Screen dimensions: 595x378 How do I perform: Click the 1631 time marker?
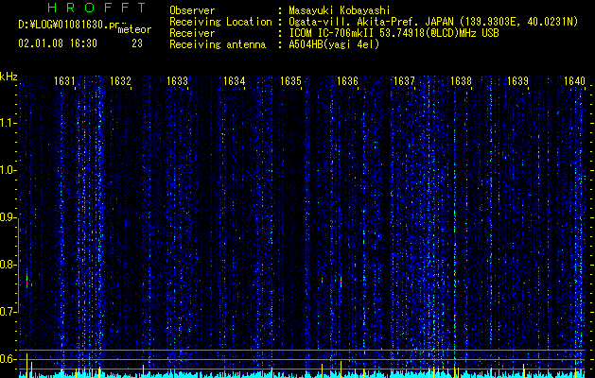(64, 81)
